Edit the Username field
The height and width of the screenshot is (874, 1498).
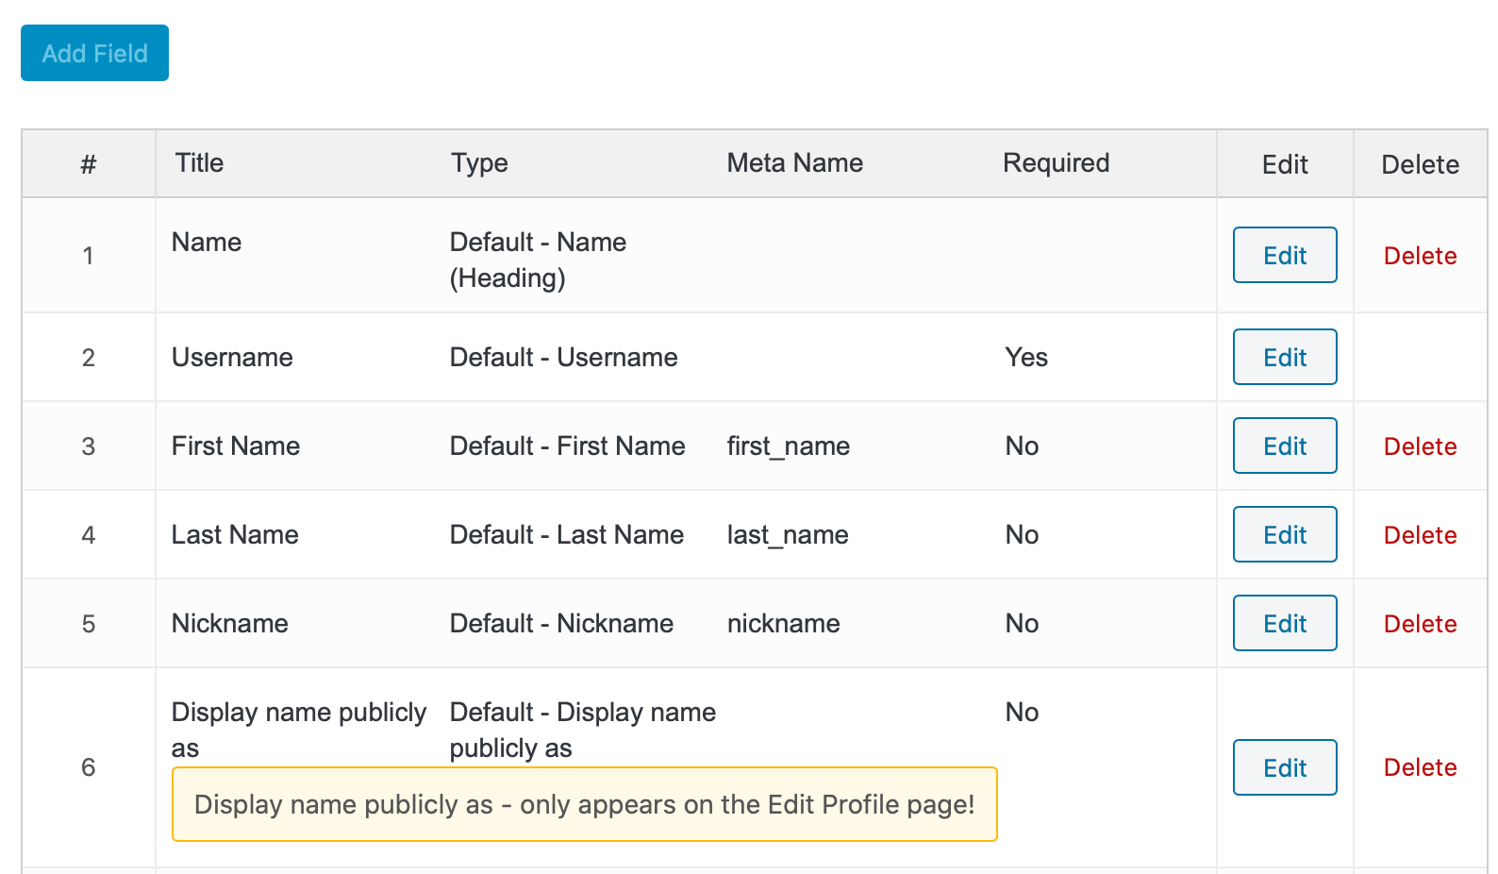pyautogui.click(x=1285, y=357)
